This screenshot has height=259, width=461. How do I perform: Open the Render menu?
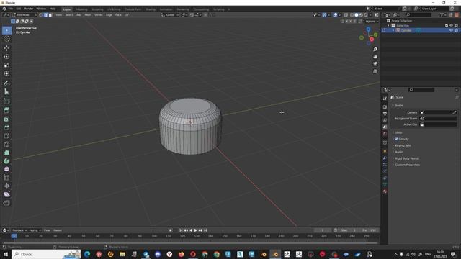pos(29,9)
